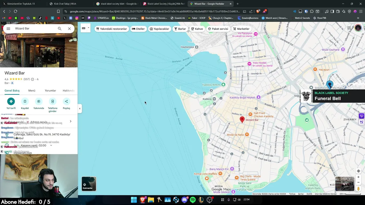Open the Windows Start menu

pyautogui.click(x=134, y=200)
